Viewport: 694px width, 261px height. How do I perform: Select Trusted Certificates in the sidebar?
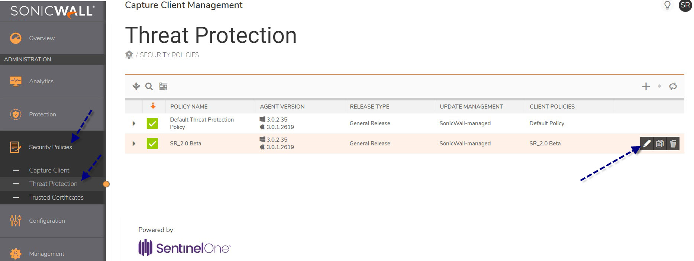point(56,197)
